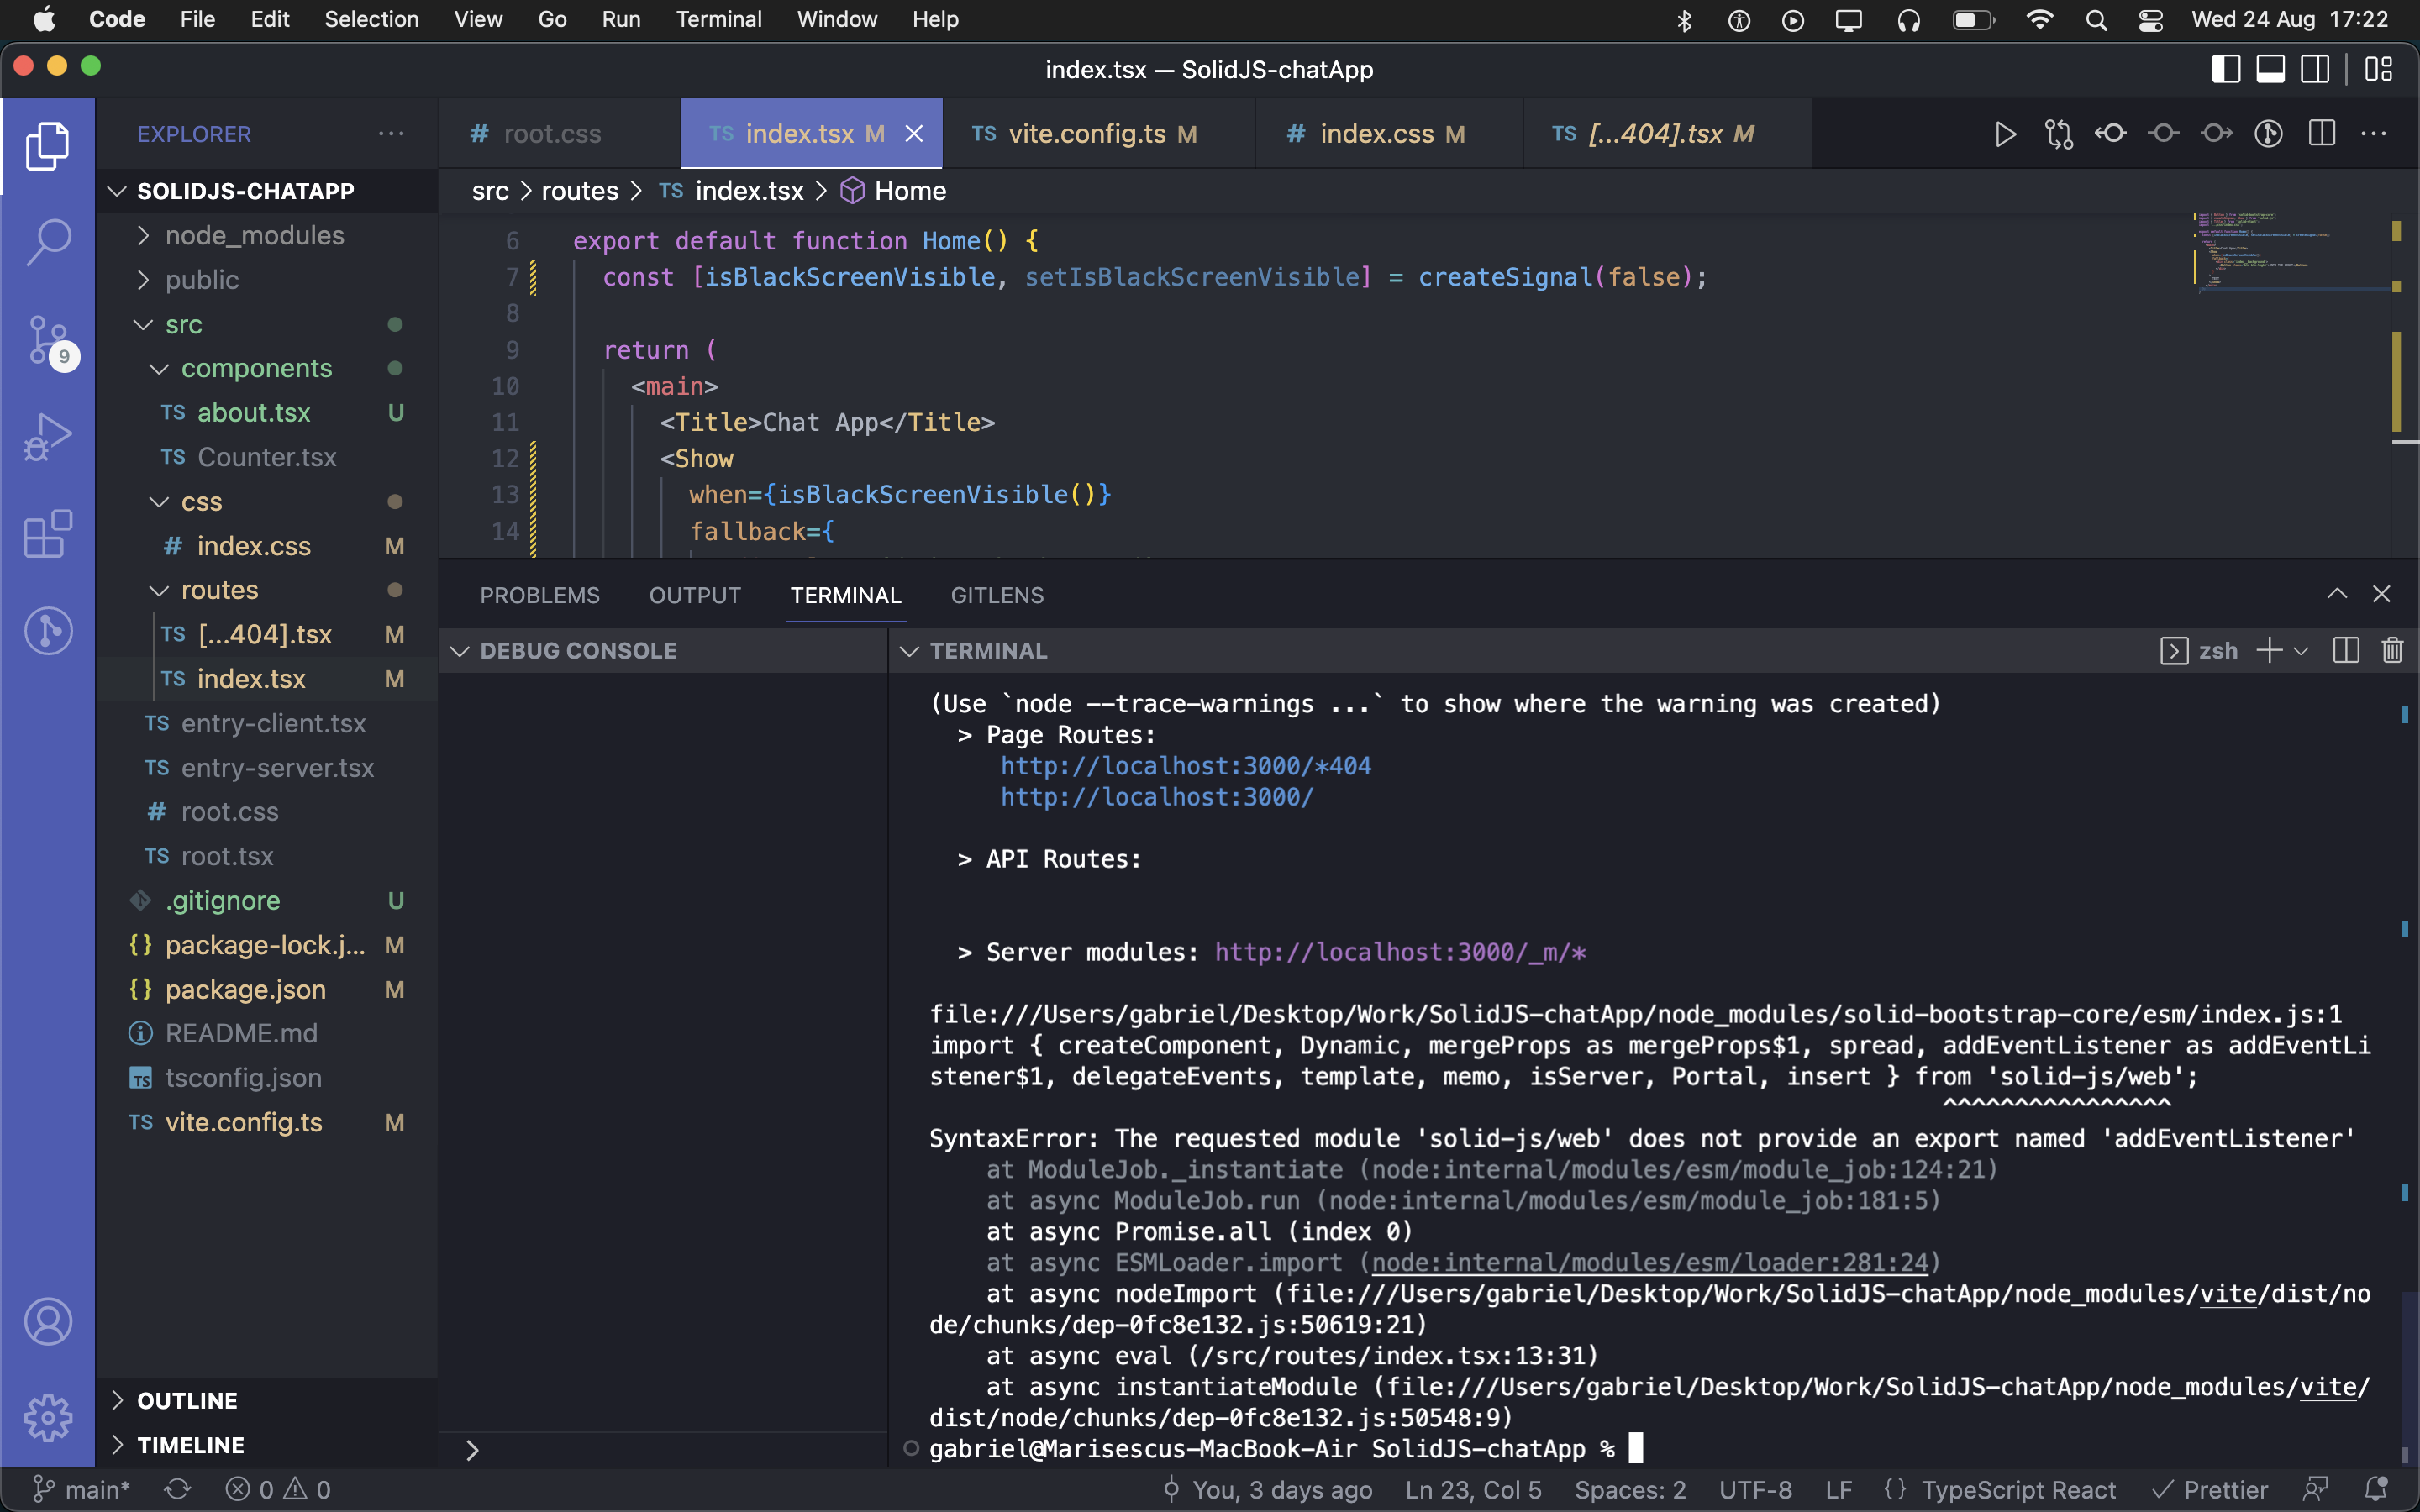
Task: Open the Source Control view showing 9 changes
Action: [x=47, y=340]
